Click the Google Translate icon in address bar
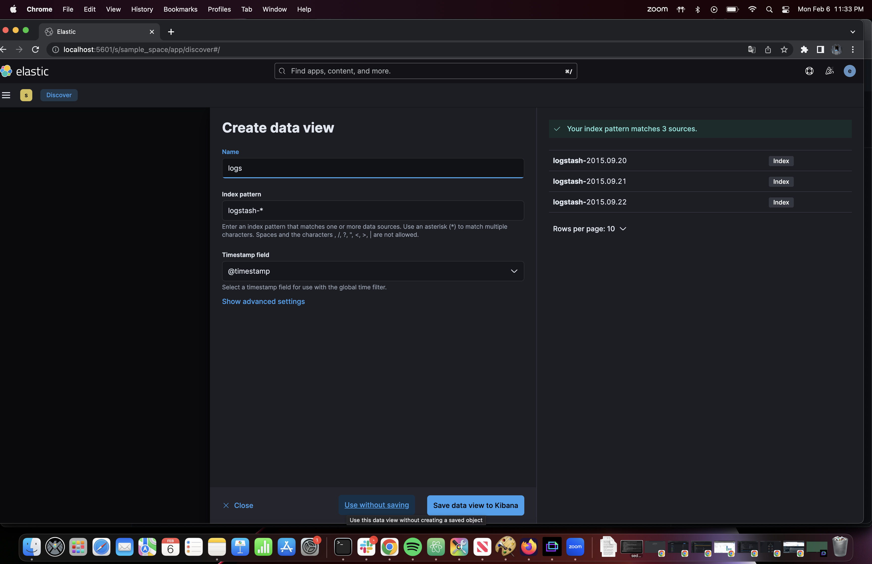872x564 pixels. click(752, 49)
